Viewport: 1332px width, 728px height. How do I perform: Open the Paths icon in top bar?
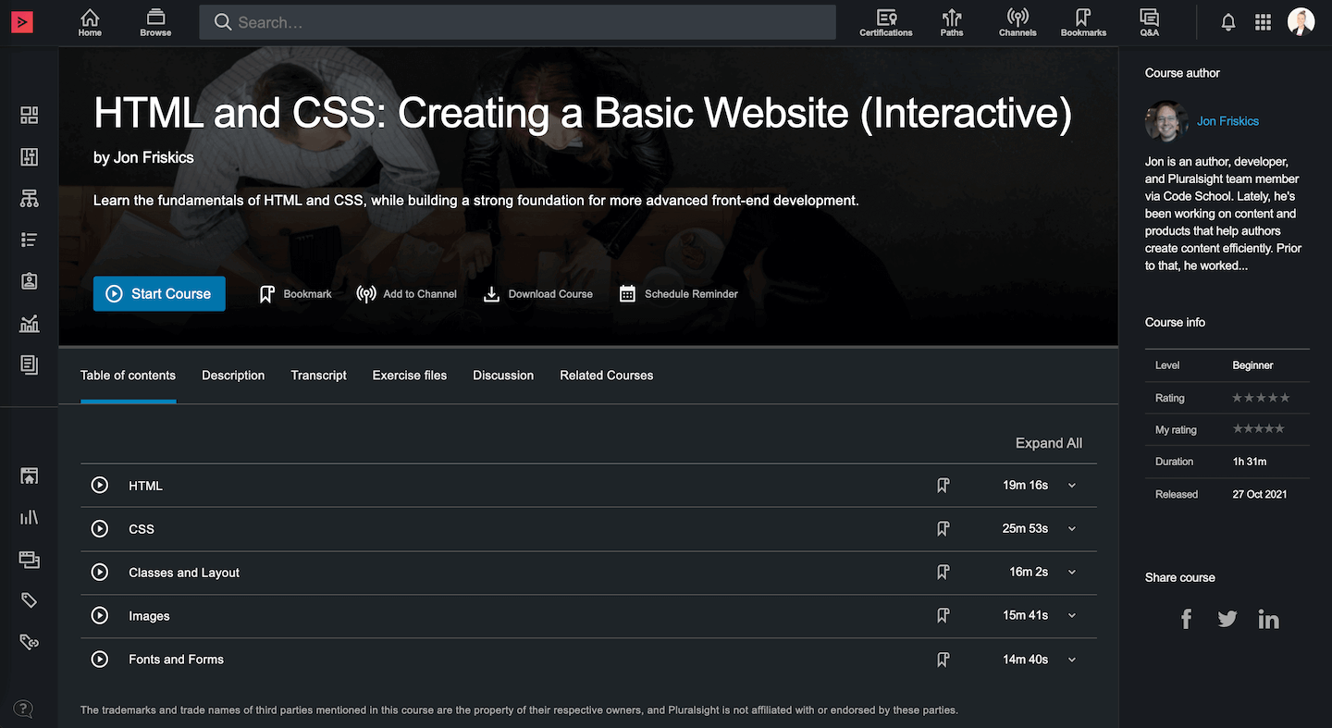click(x=951, y=21)
